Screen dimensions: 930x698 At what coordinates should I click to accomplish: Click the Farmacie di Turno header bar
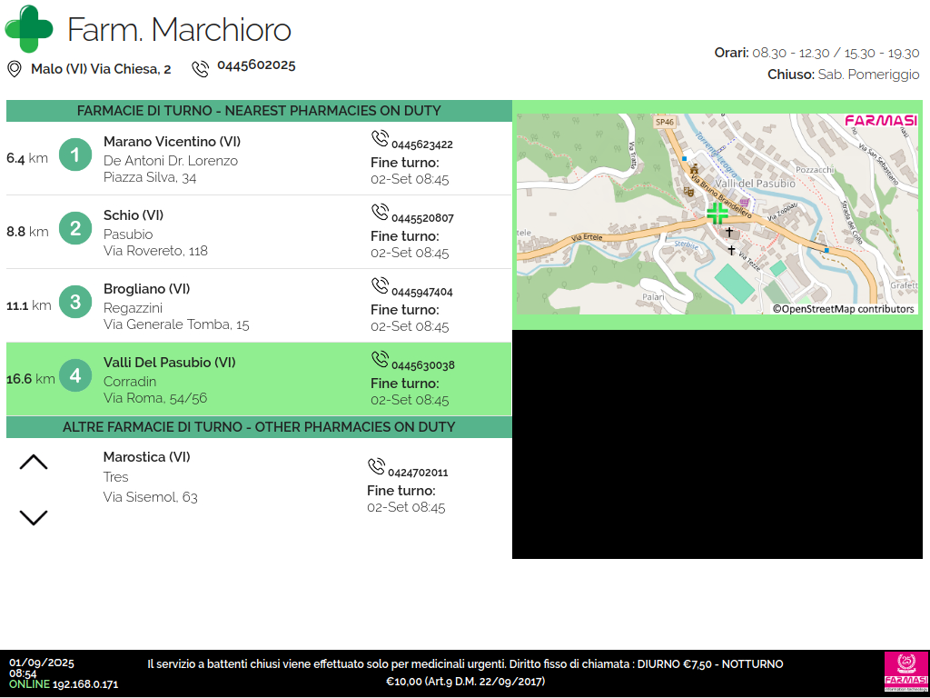259,111
